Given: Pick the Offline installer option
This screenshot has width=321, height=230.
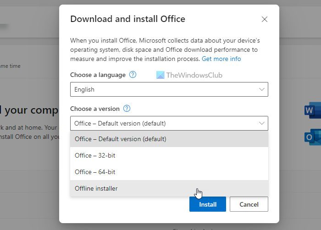Looking at the screenshot, I should pos(169,188).
